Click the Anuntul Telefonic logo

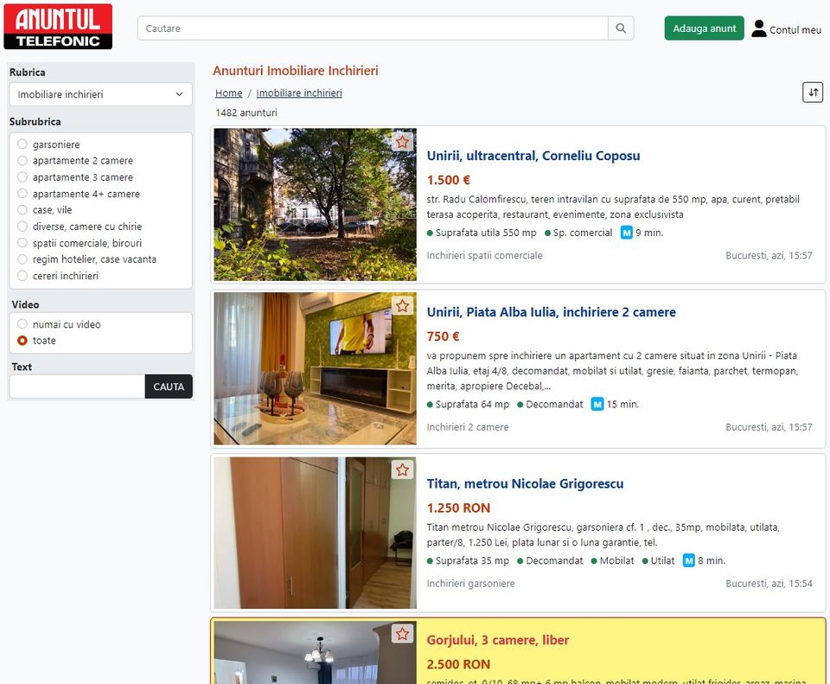tap(58, 27)
